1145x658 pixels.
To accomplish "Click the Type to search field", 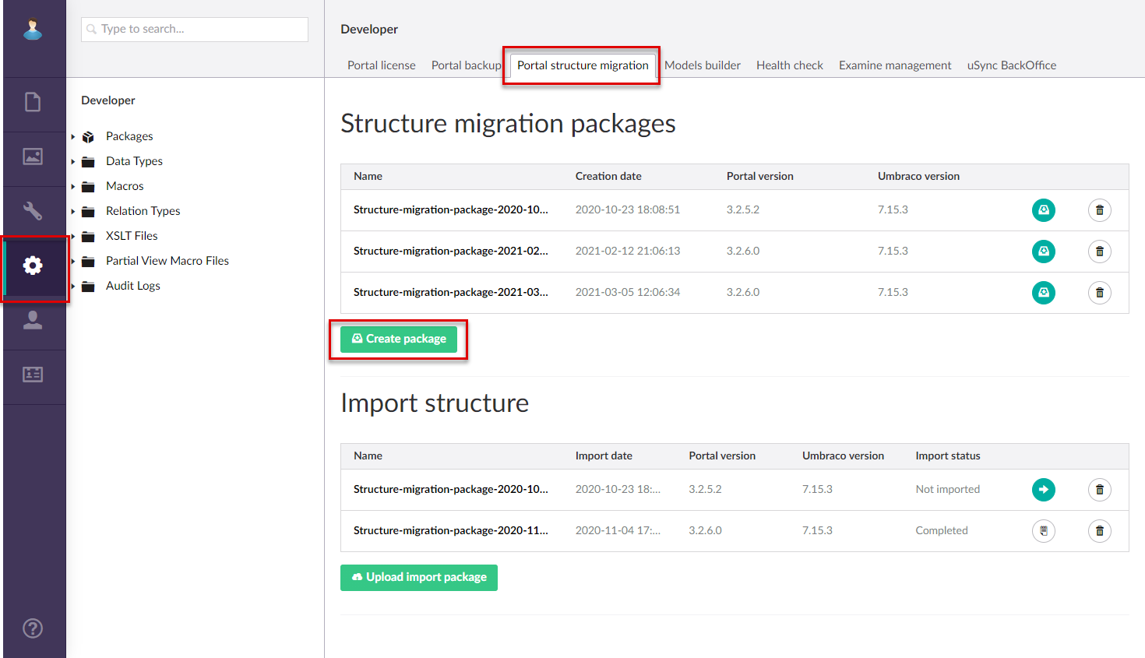I will [x=194, y=30].
